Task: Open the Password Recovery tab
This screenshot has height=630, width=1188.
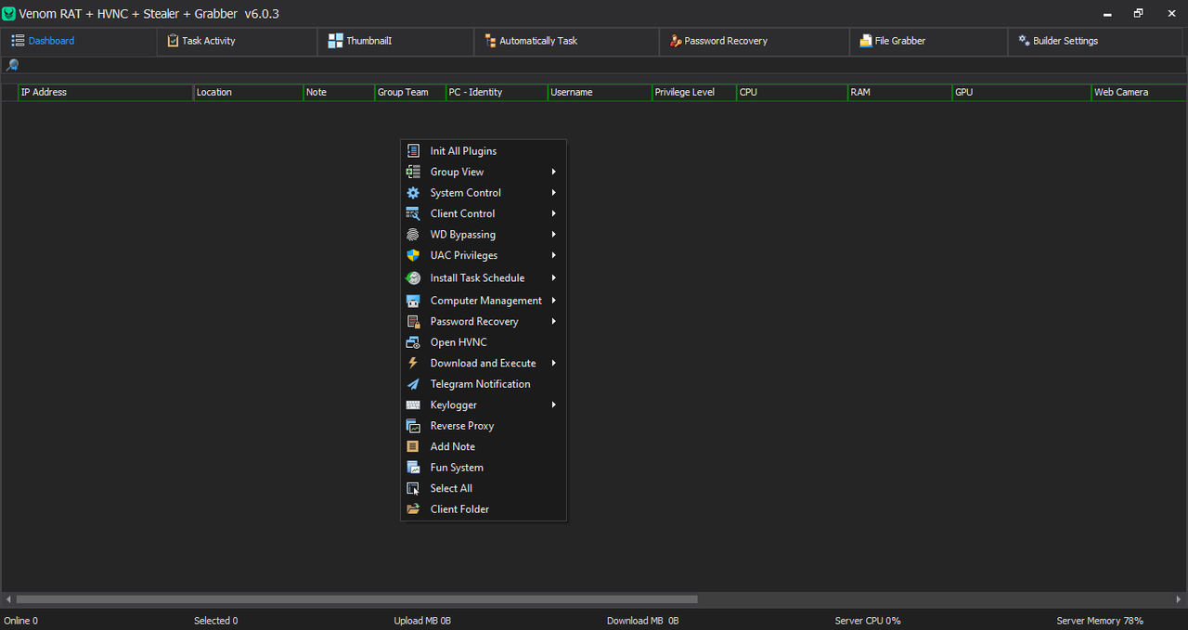Action: click(755, 41)
